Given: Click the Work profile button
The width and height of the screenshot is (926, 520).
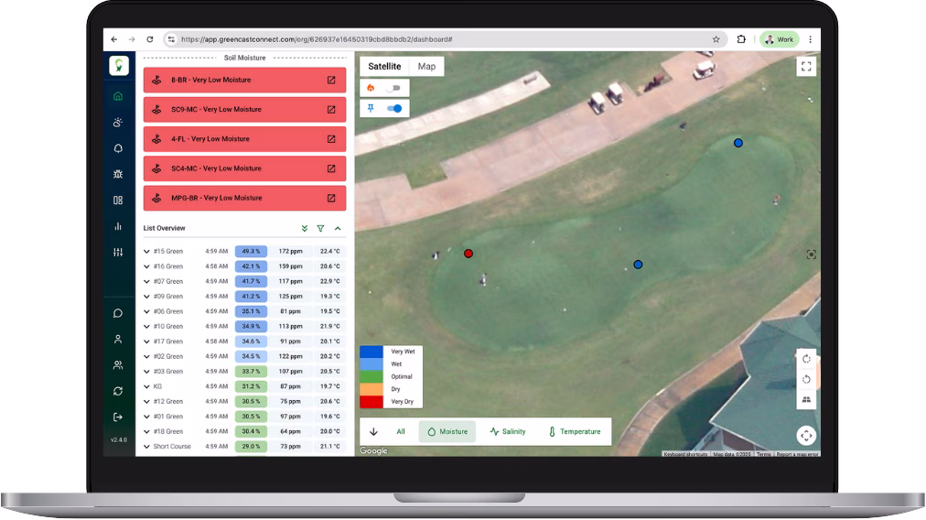Looking at the screenshot, I should [780, 39].
